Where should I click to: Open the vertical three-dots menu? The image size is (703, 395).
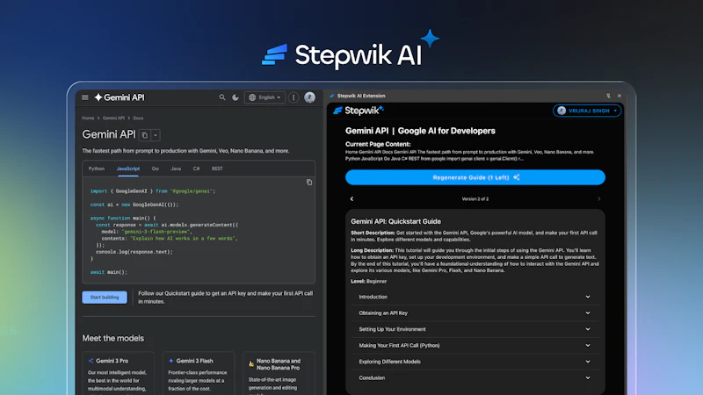[x=294, y=97]
